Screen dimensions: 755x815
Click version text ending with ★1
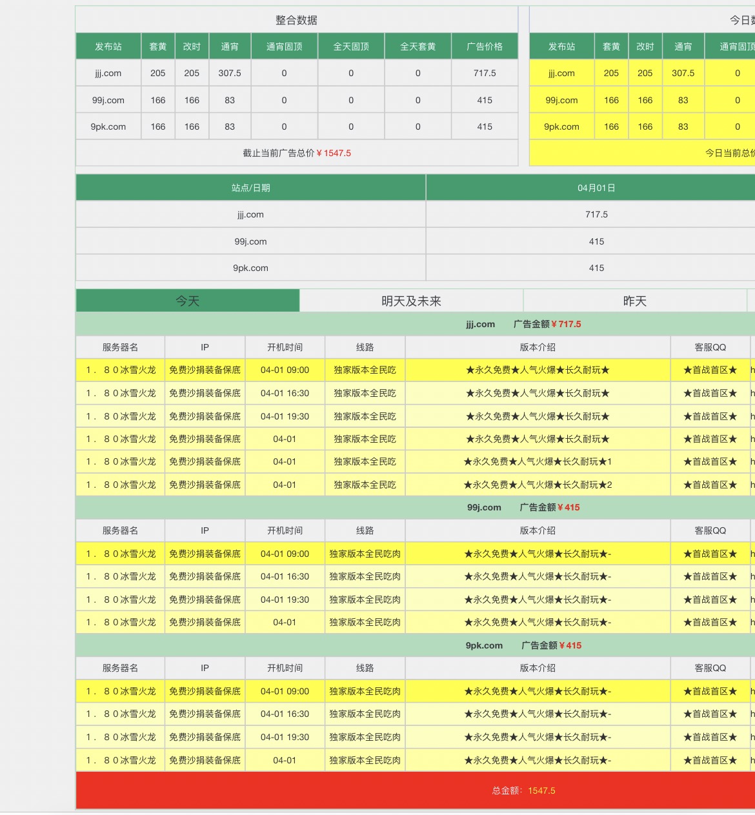[538, 461]
